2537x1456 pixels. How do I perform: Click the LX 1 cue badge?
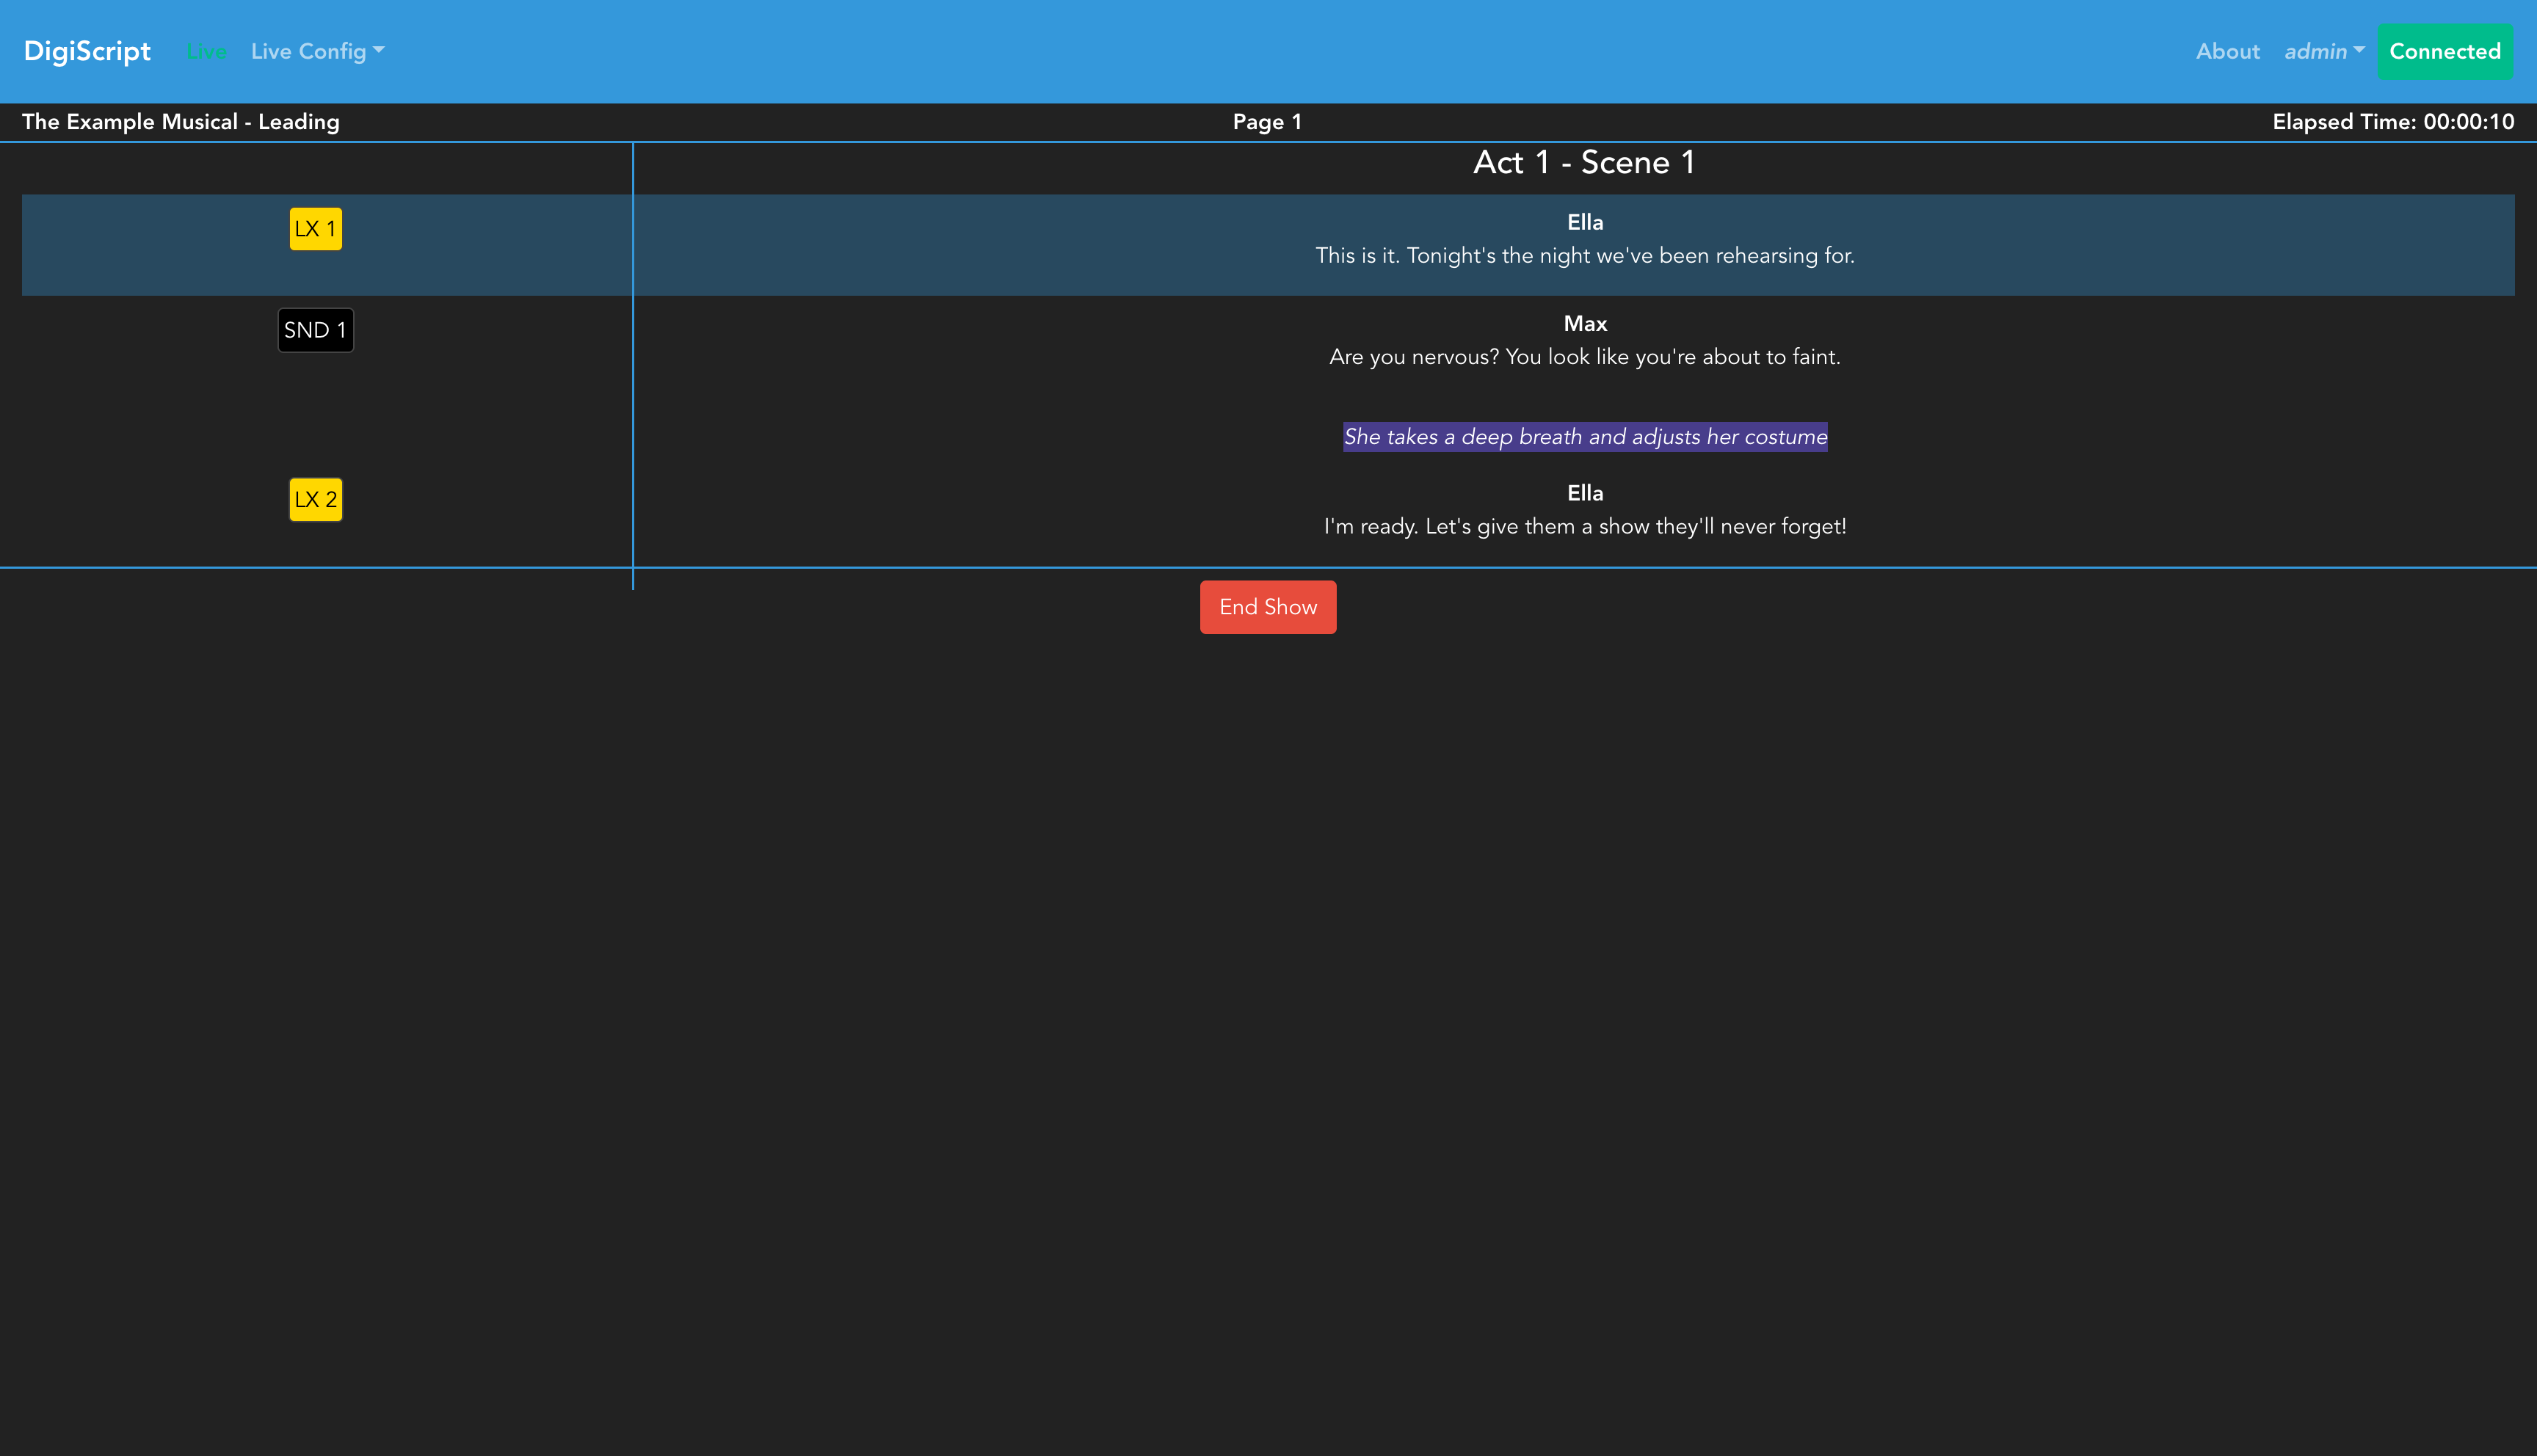(x=315, y=229)
